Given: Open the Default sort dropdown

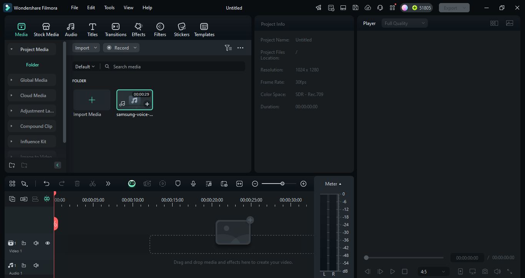Looking at the screenshot, I should coord(85,66).
